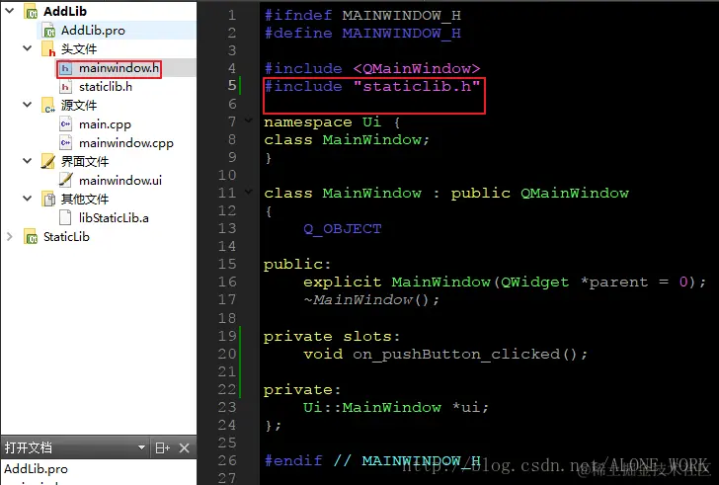Click the AddLib.pro file icon

(x=48, y=31)
